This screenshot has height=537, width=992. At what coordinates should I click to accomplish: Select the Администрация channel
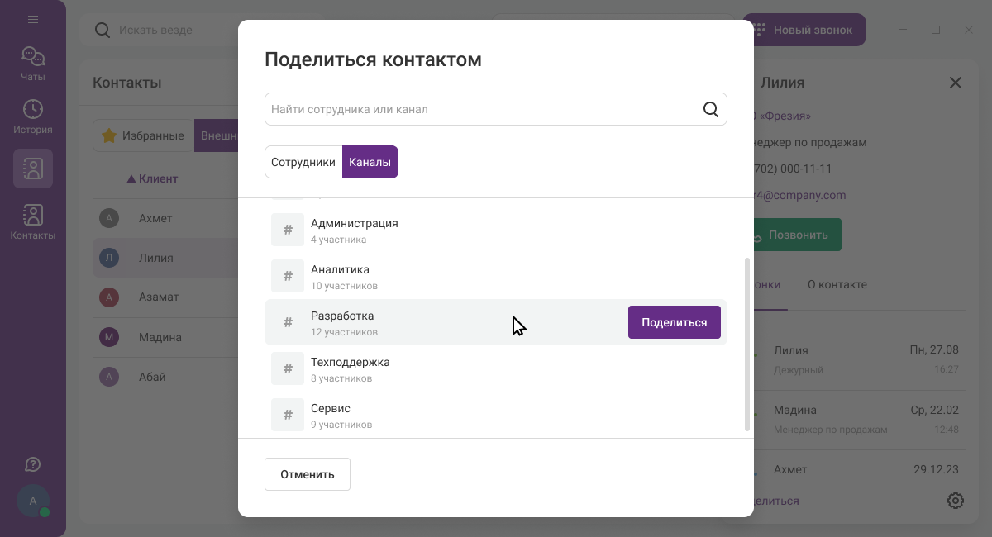(354, 230)
